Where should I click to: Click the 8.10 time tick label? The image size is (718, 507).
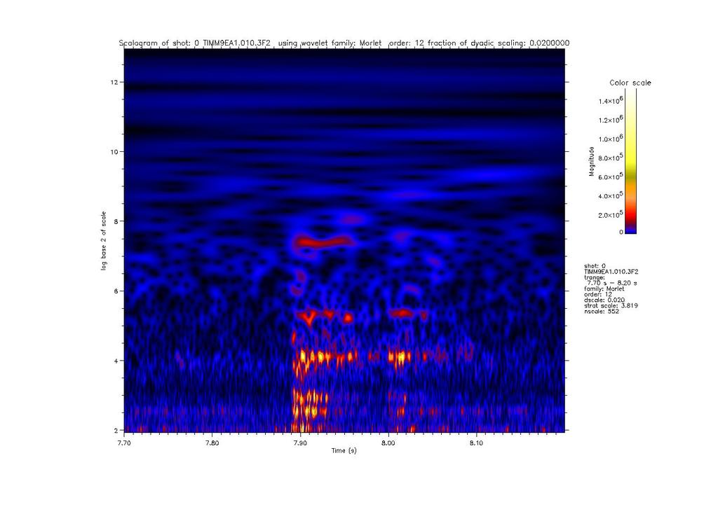pyautogui.click(x=476, y=443)
